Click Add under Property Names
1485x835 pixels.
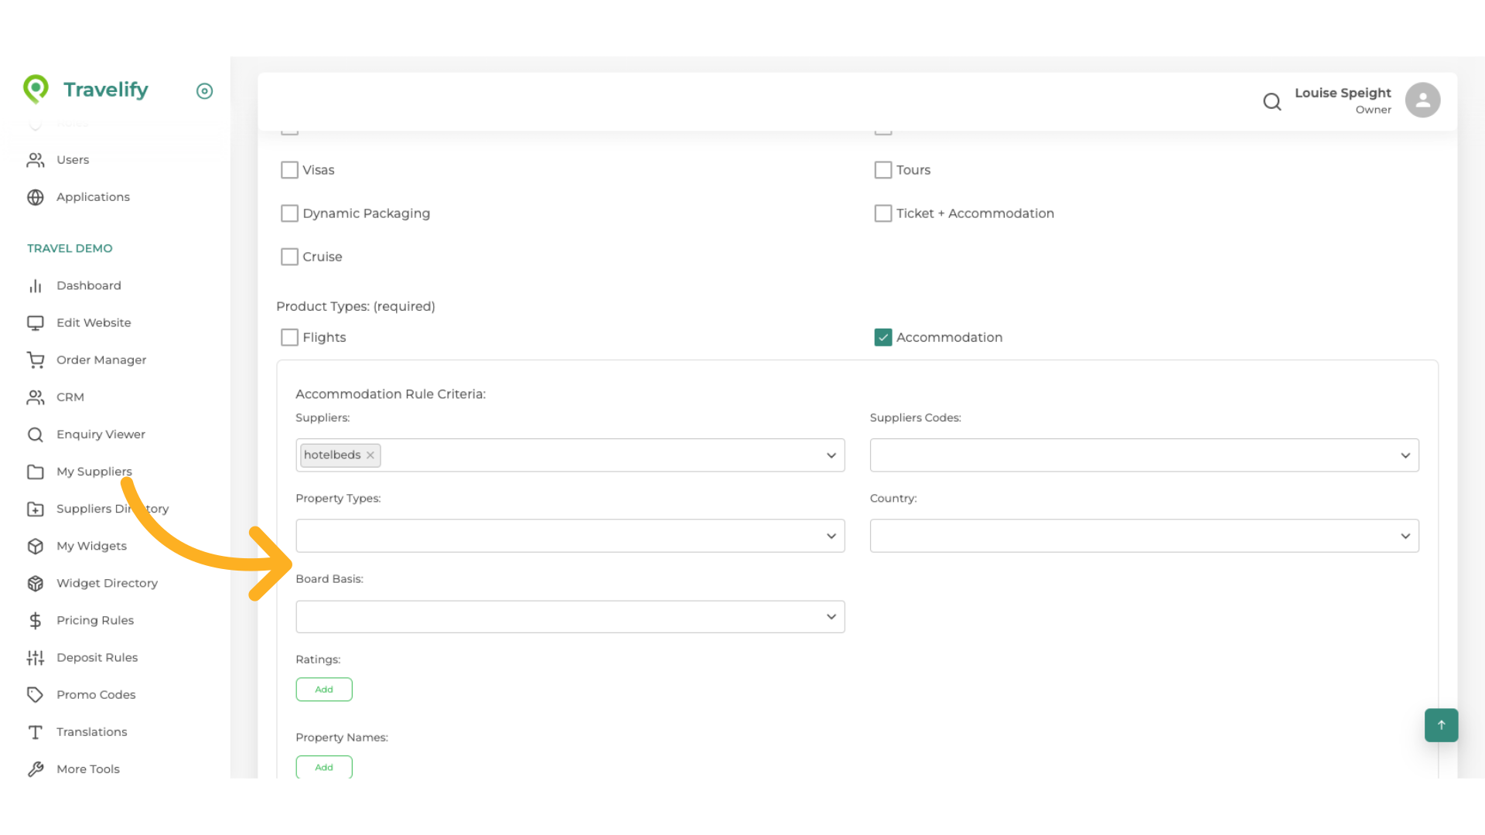[x=324, y=767]
